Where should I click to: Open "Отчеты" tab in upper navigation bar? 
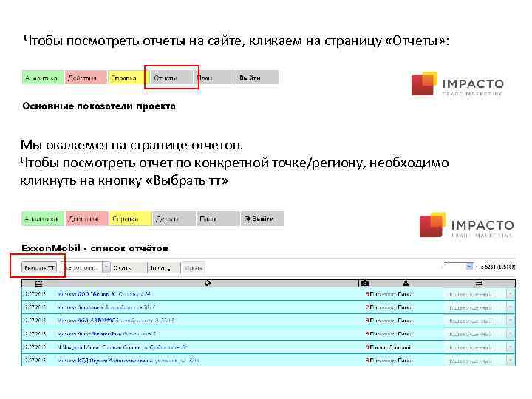click(x=171, y=78)
